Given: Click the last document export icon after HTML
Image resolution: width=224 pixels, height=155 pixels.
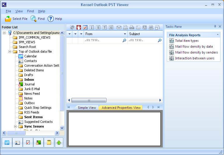Looking at the screenshot, I should click(x=157, y=27).
